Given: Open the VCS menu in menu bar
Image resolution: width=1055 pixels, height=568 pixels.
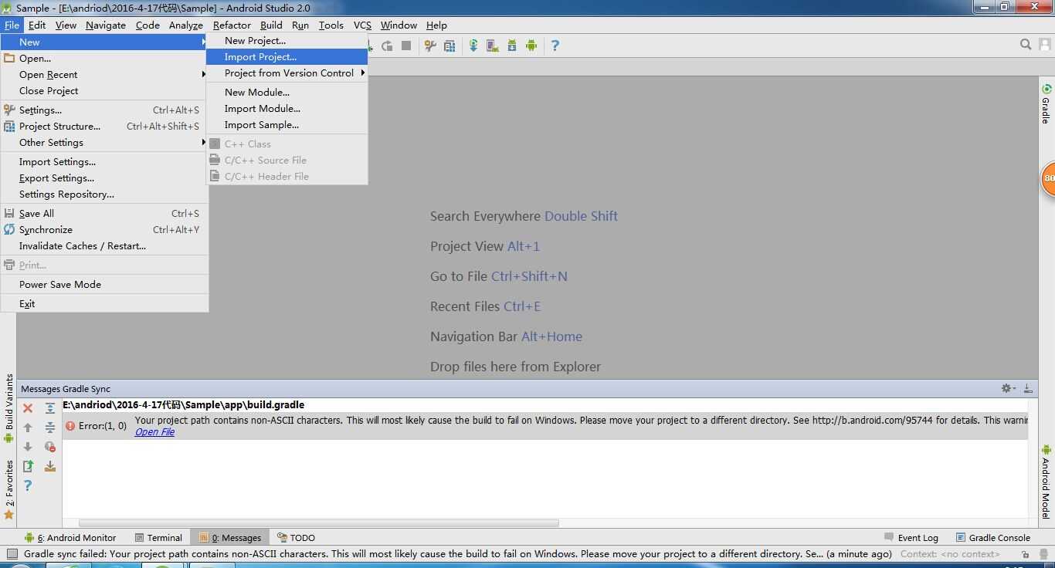Looking at the screenshot, I should click(362, 25).
